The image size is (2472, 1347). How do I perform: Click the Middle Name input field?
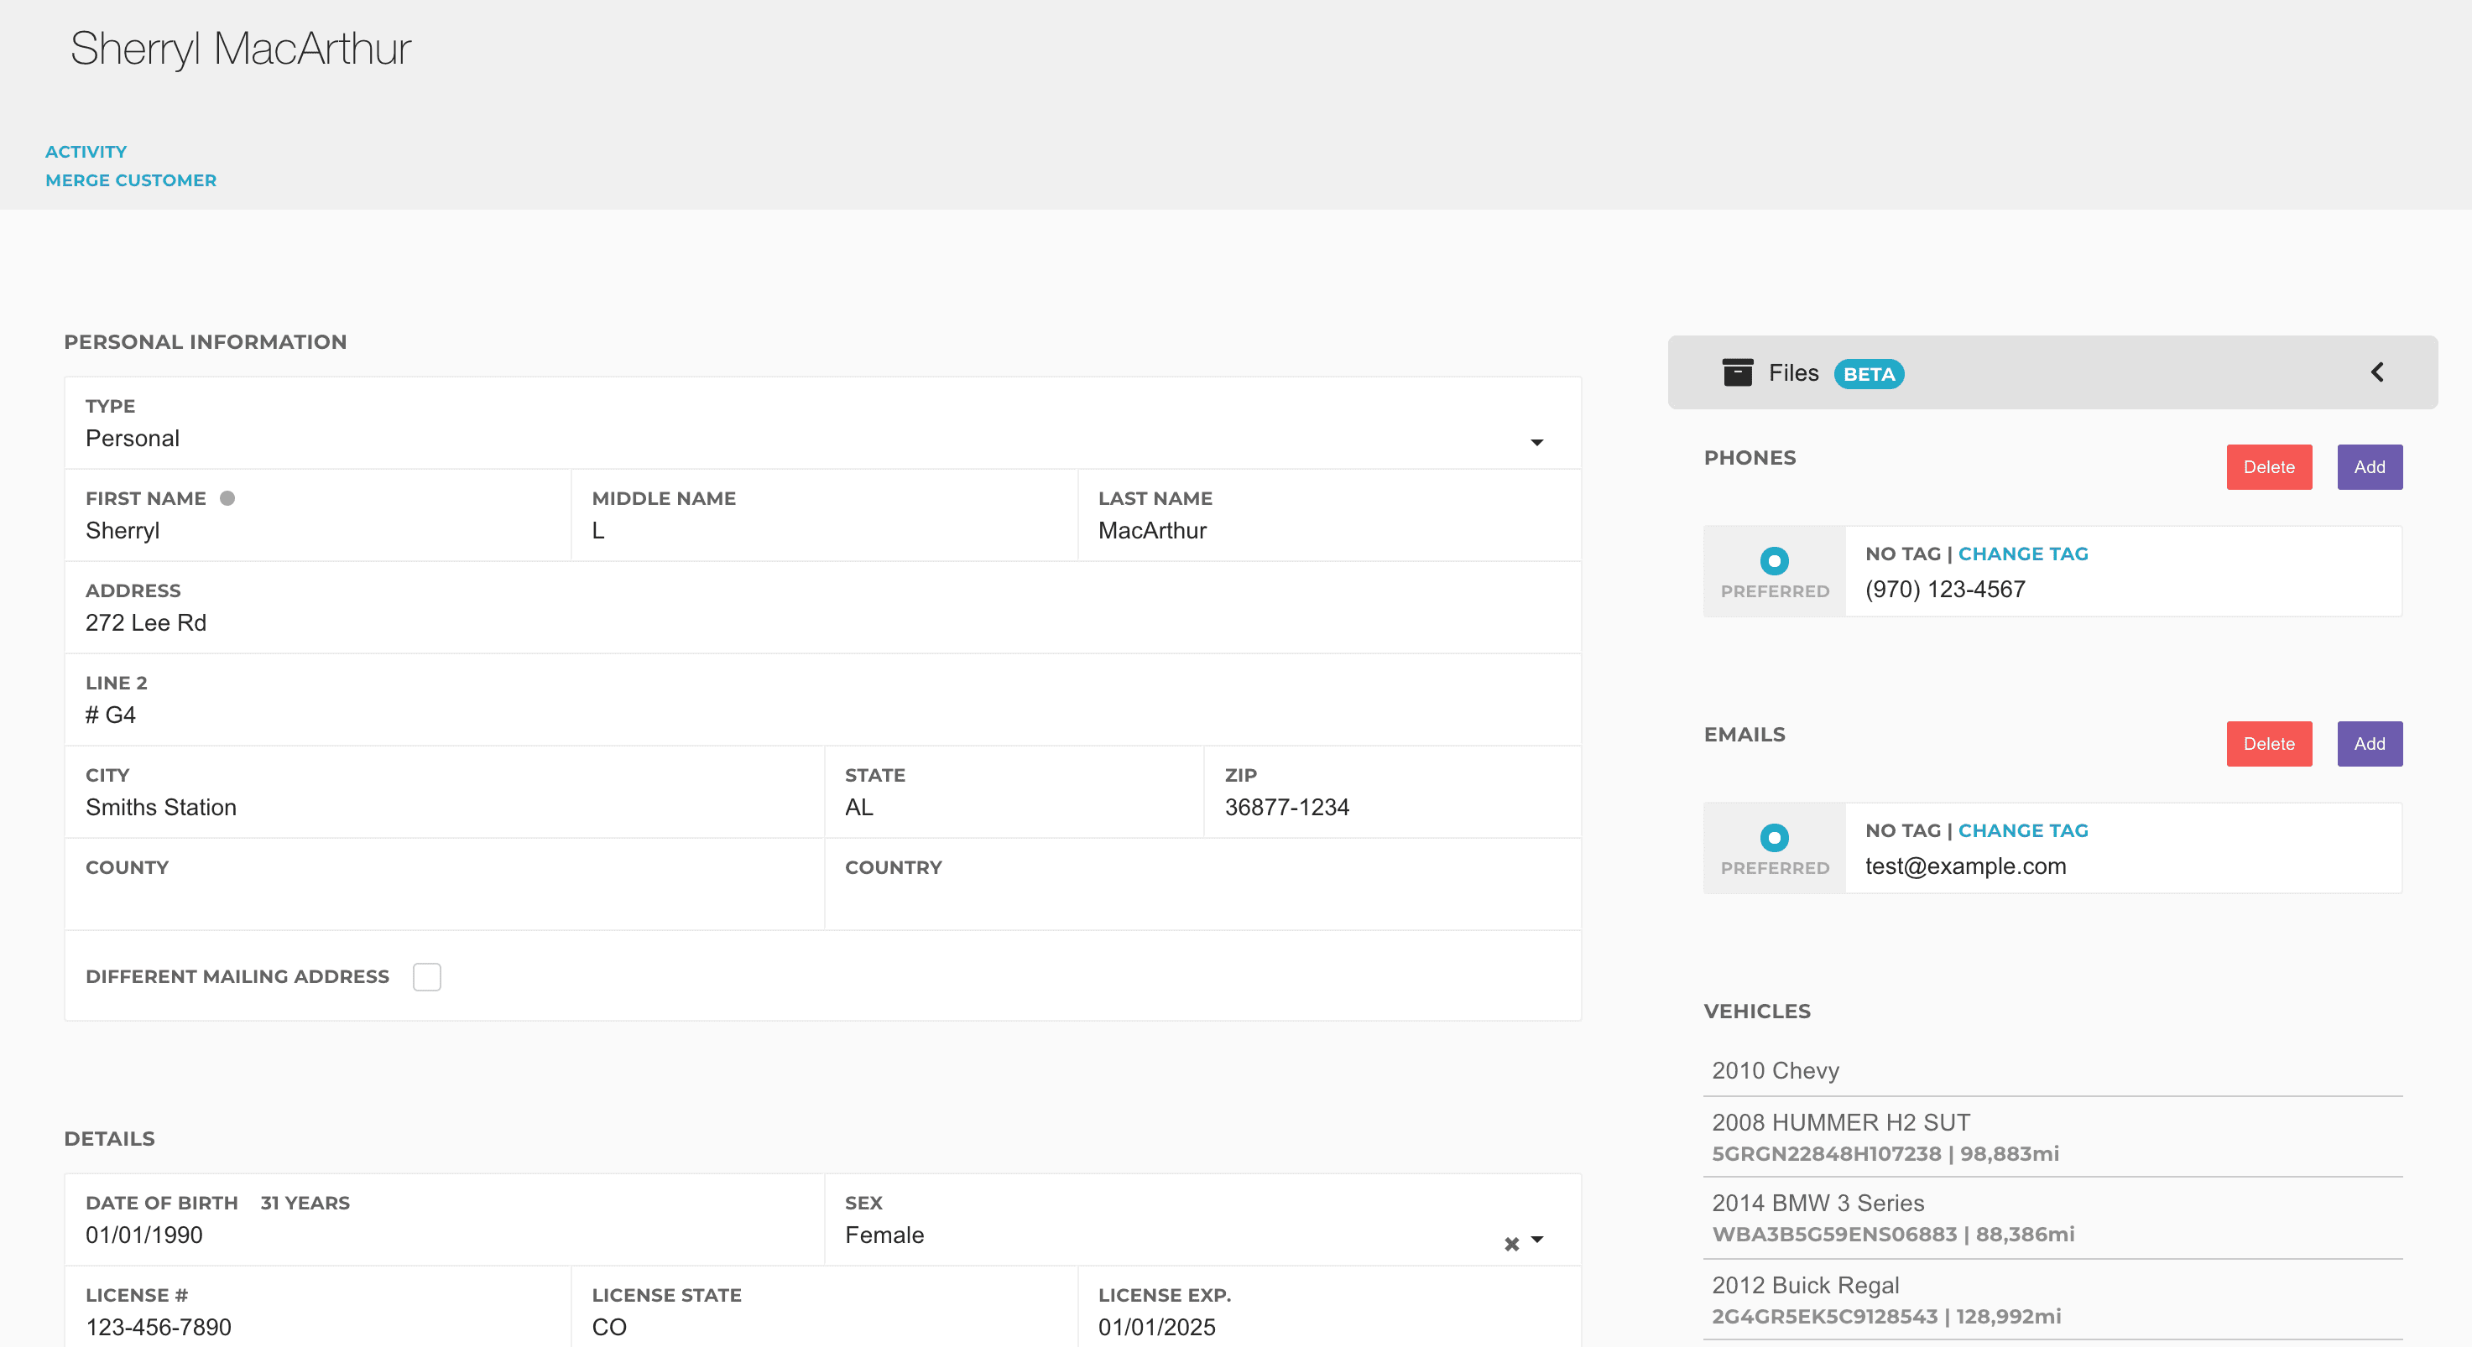pyautogui.click(x=822, y=531)
